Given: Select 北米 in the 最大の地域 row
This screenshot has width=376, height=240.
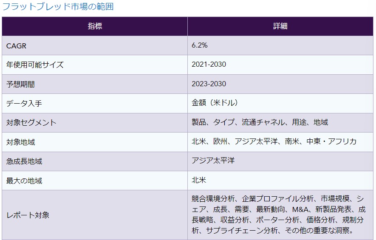Looking at the screenshot, I should tap(199, 180).
